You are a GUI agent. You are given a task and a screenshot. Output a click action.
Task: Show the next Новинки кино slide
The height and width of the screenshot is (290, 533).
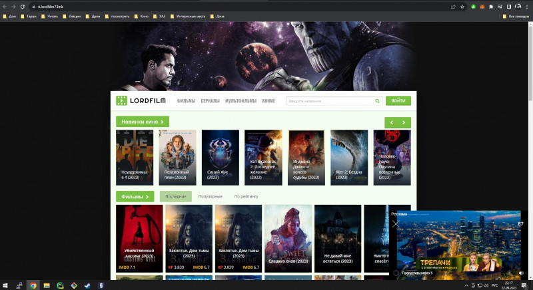pos(404,122)
